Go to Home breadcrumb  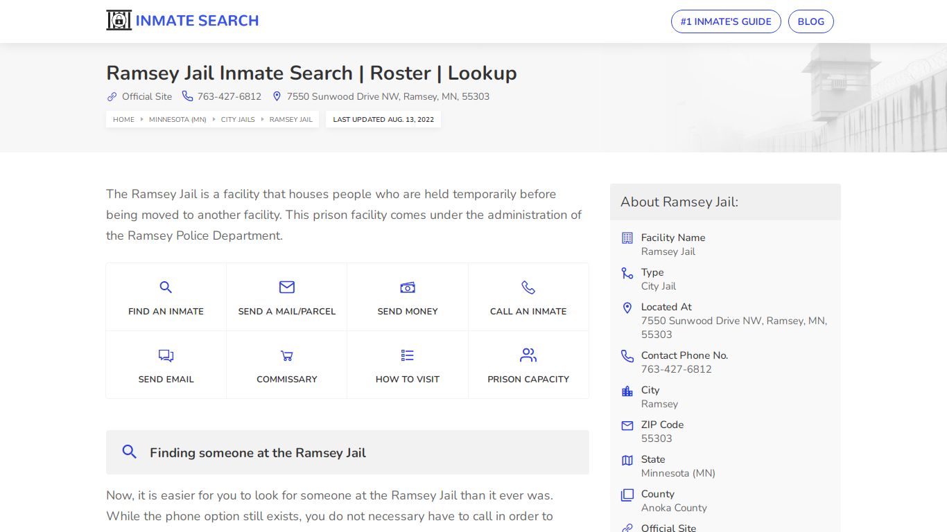point(123,119)
